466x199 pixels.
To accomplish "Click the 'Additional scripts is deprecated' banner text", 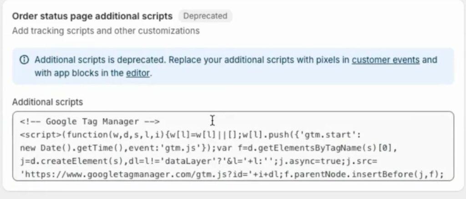I will [100, 60].
